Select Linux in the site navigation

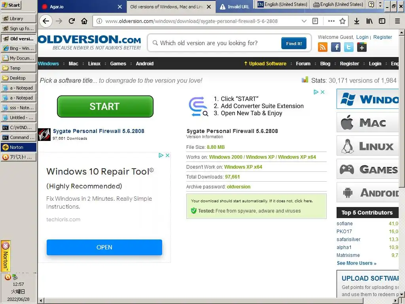(x=94, y=64)
